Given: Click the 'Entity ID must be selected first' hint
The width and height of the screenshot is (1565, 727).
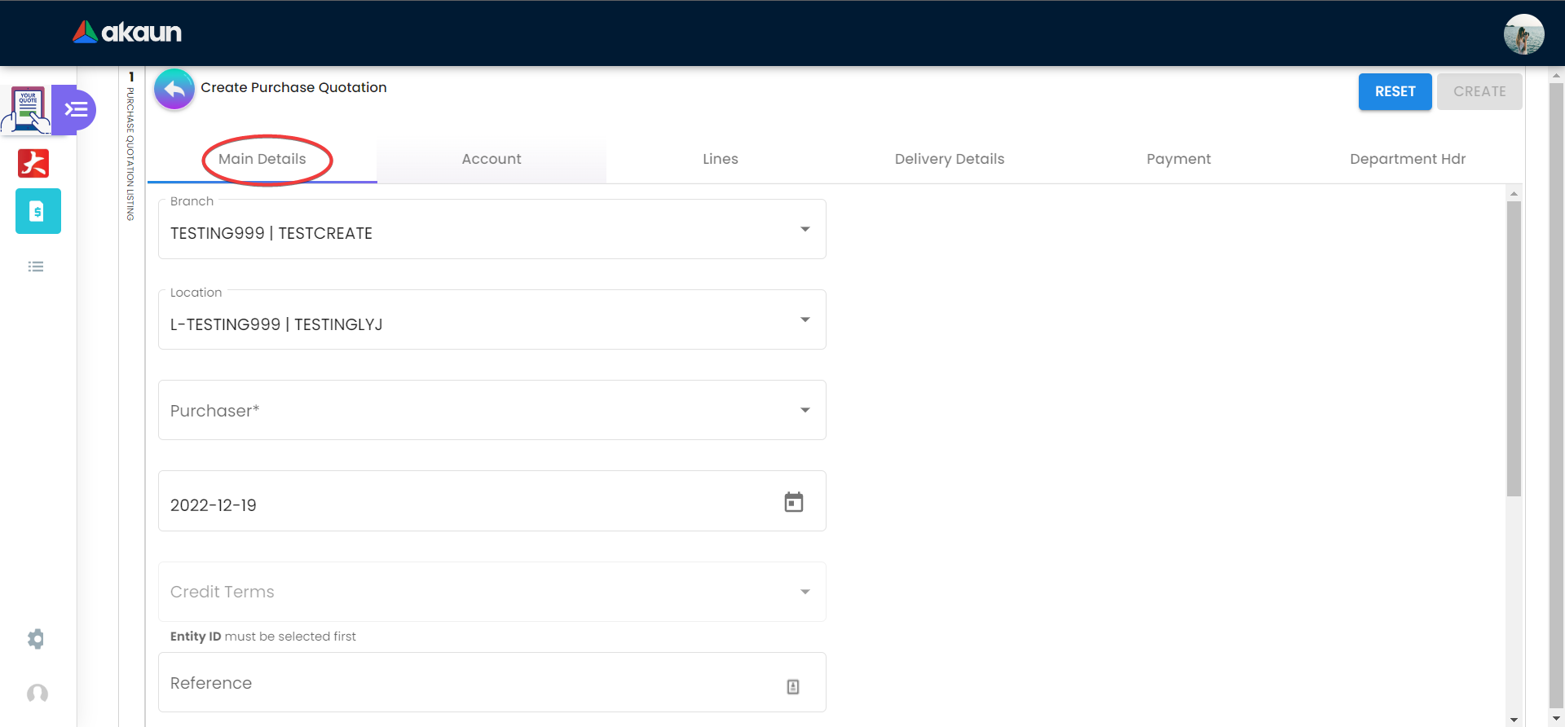Looking at the screenshot, I should click(x=262, y=637).
